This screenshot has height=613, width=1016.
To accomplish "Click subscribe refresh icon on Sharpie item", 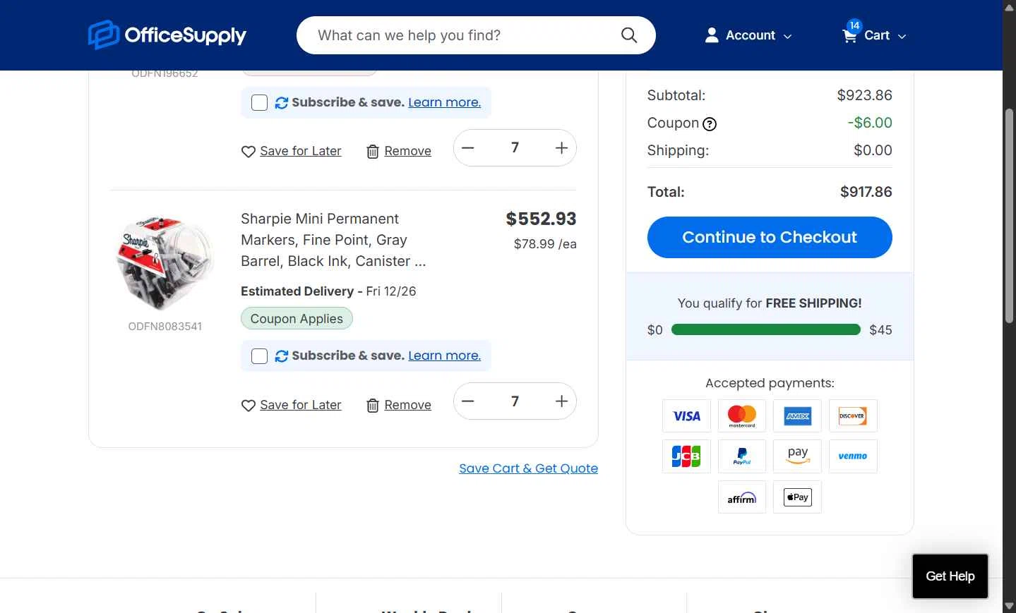I will (282, 356).
